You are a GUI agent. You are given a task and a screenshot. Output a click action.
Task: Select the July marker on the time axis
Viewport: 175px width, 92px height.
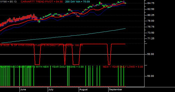tap(51, 90)
